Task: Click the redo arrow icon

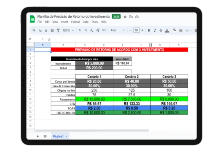Action: (x=46, y=30)
